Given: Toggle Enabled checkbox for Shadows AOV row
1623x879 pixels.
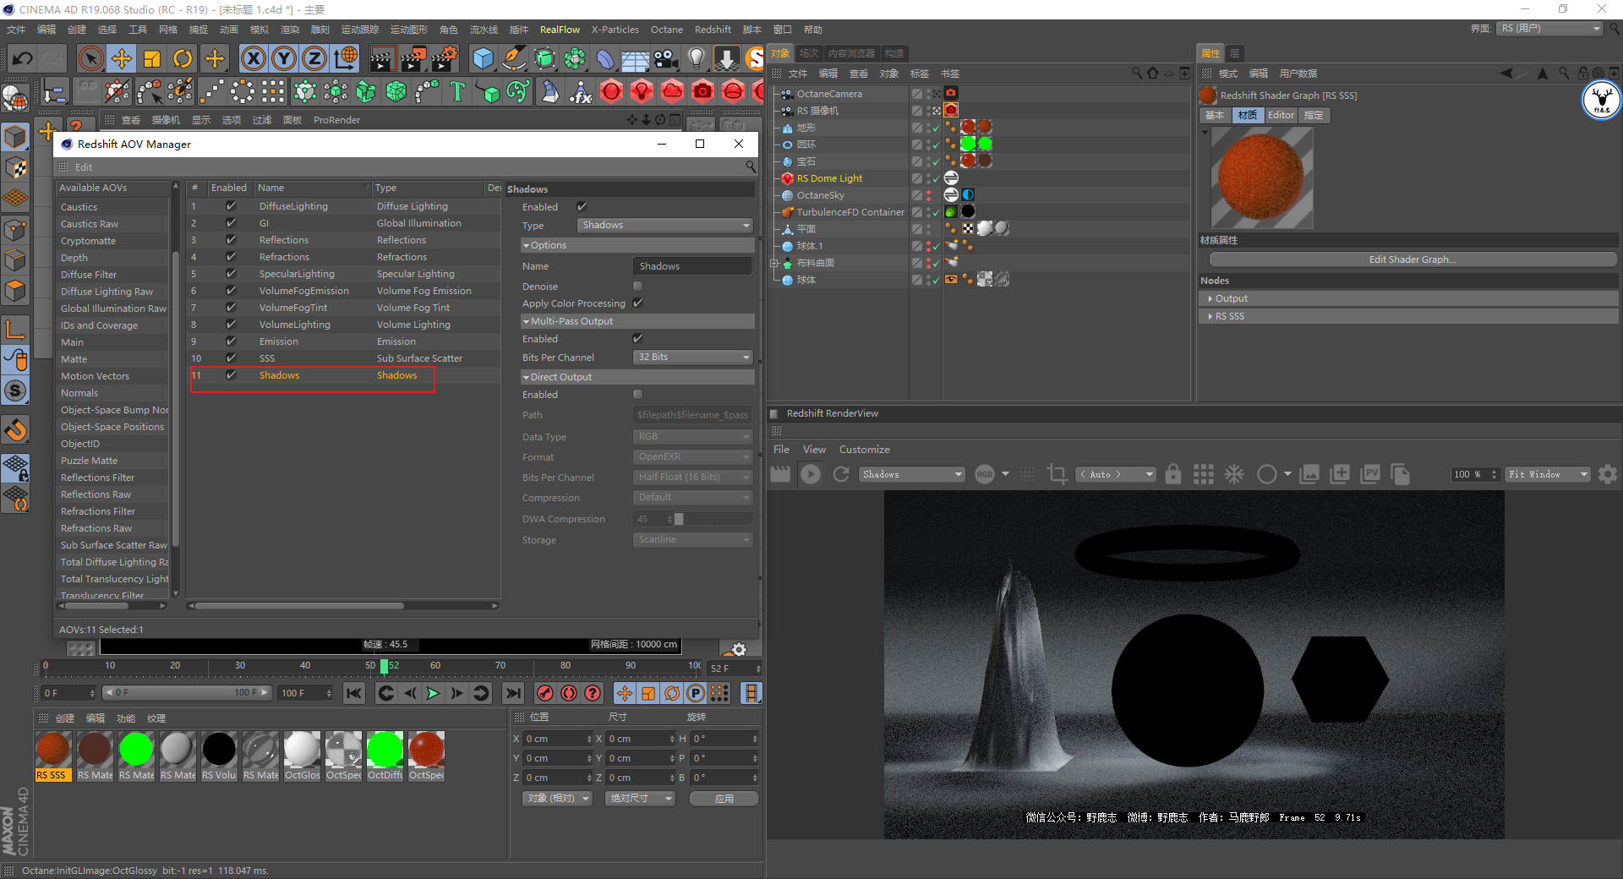Looking at the screenshot, I should point(231,375).
